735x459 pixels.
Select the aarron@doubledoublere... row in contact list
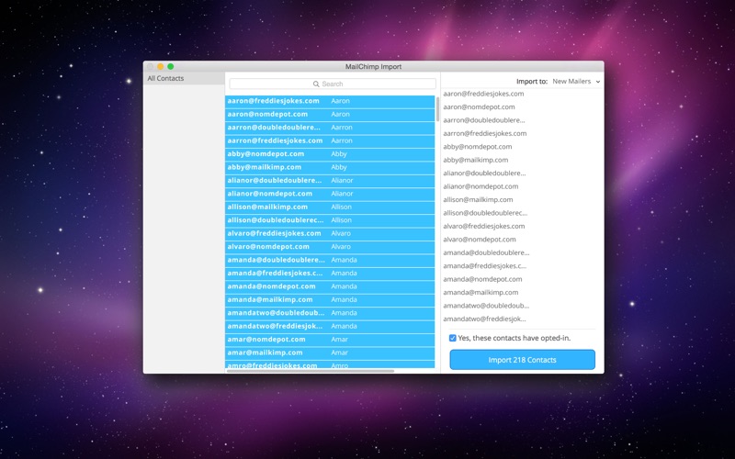(330, 128)
